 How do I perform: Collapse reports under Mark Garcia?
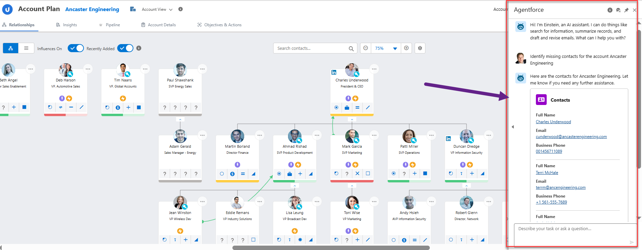pyautogui.click(x=352, y=186)
